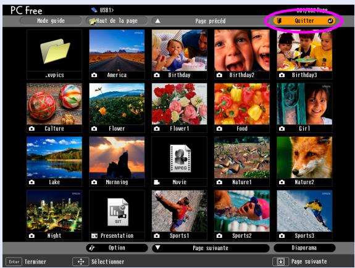Click the PC Free title text
355x268 pixels.
(x=27, y=10)
